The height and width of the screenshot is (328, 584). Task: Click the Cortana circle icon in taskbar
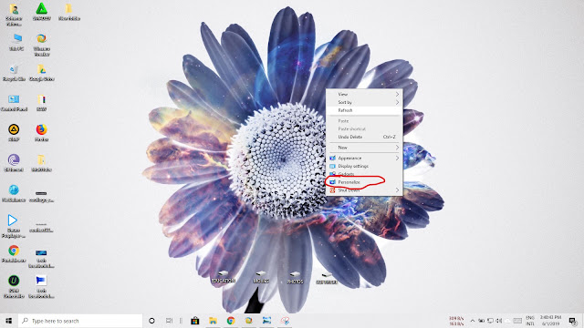(151, 321)
